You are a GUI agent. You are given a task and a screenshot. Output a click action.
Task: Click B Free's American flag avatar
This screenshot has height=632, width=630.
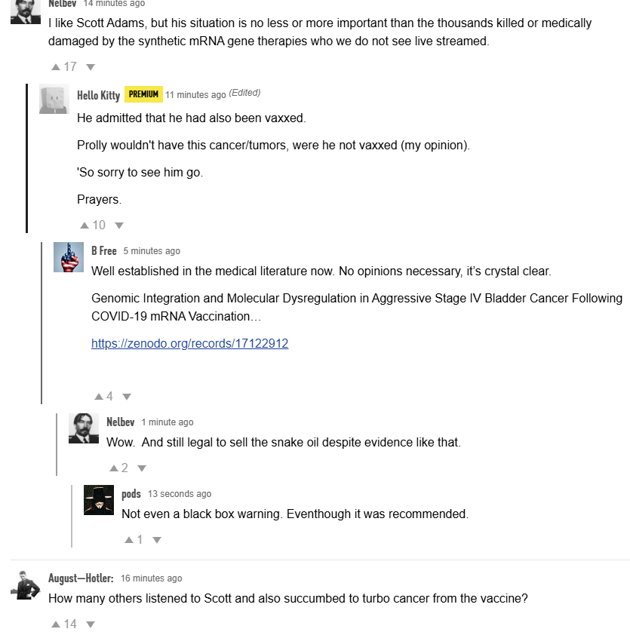68,258
